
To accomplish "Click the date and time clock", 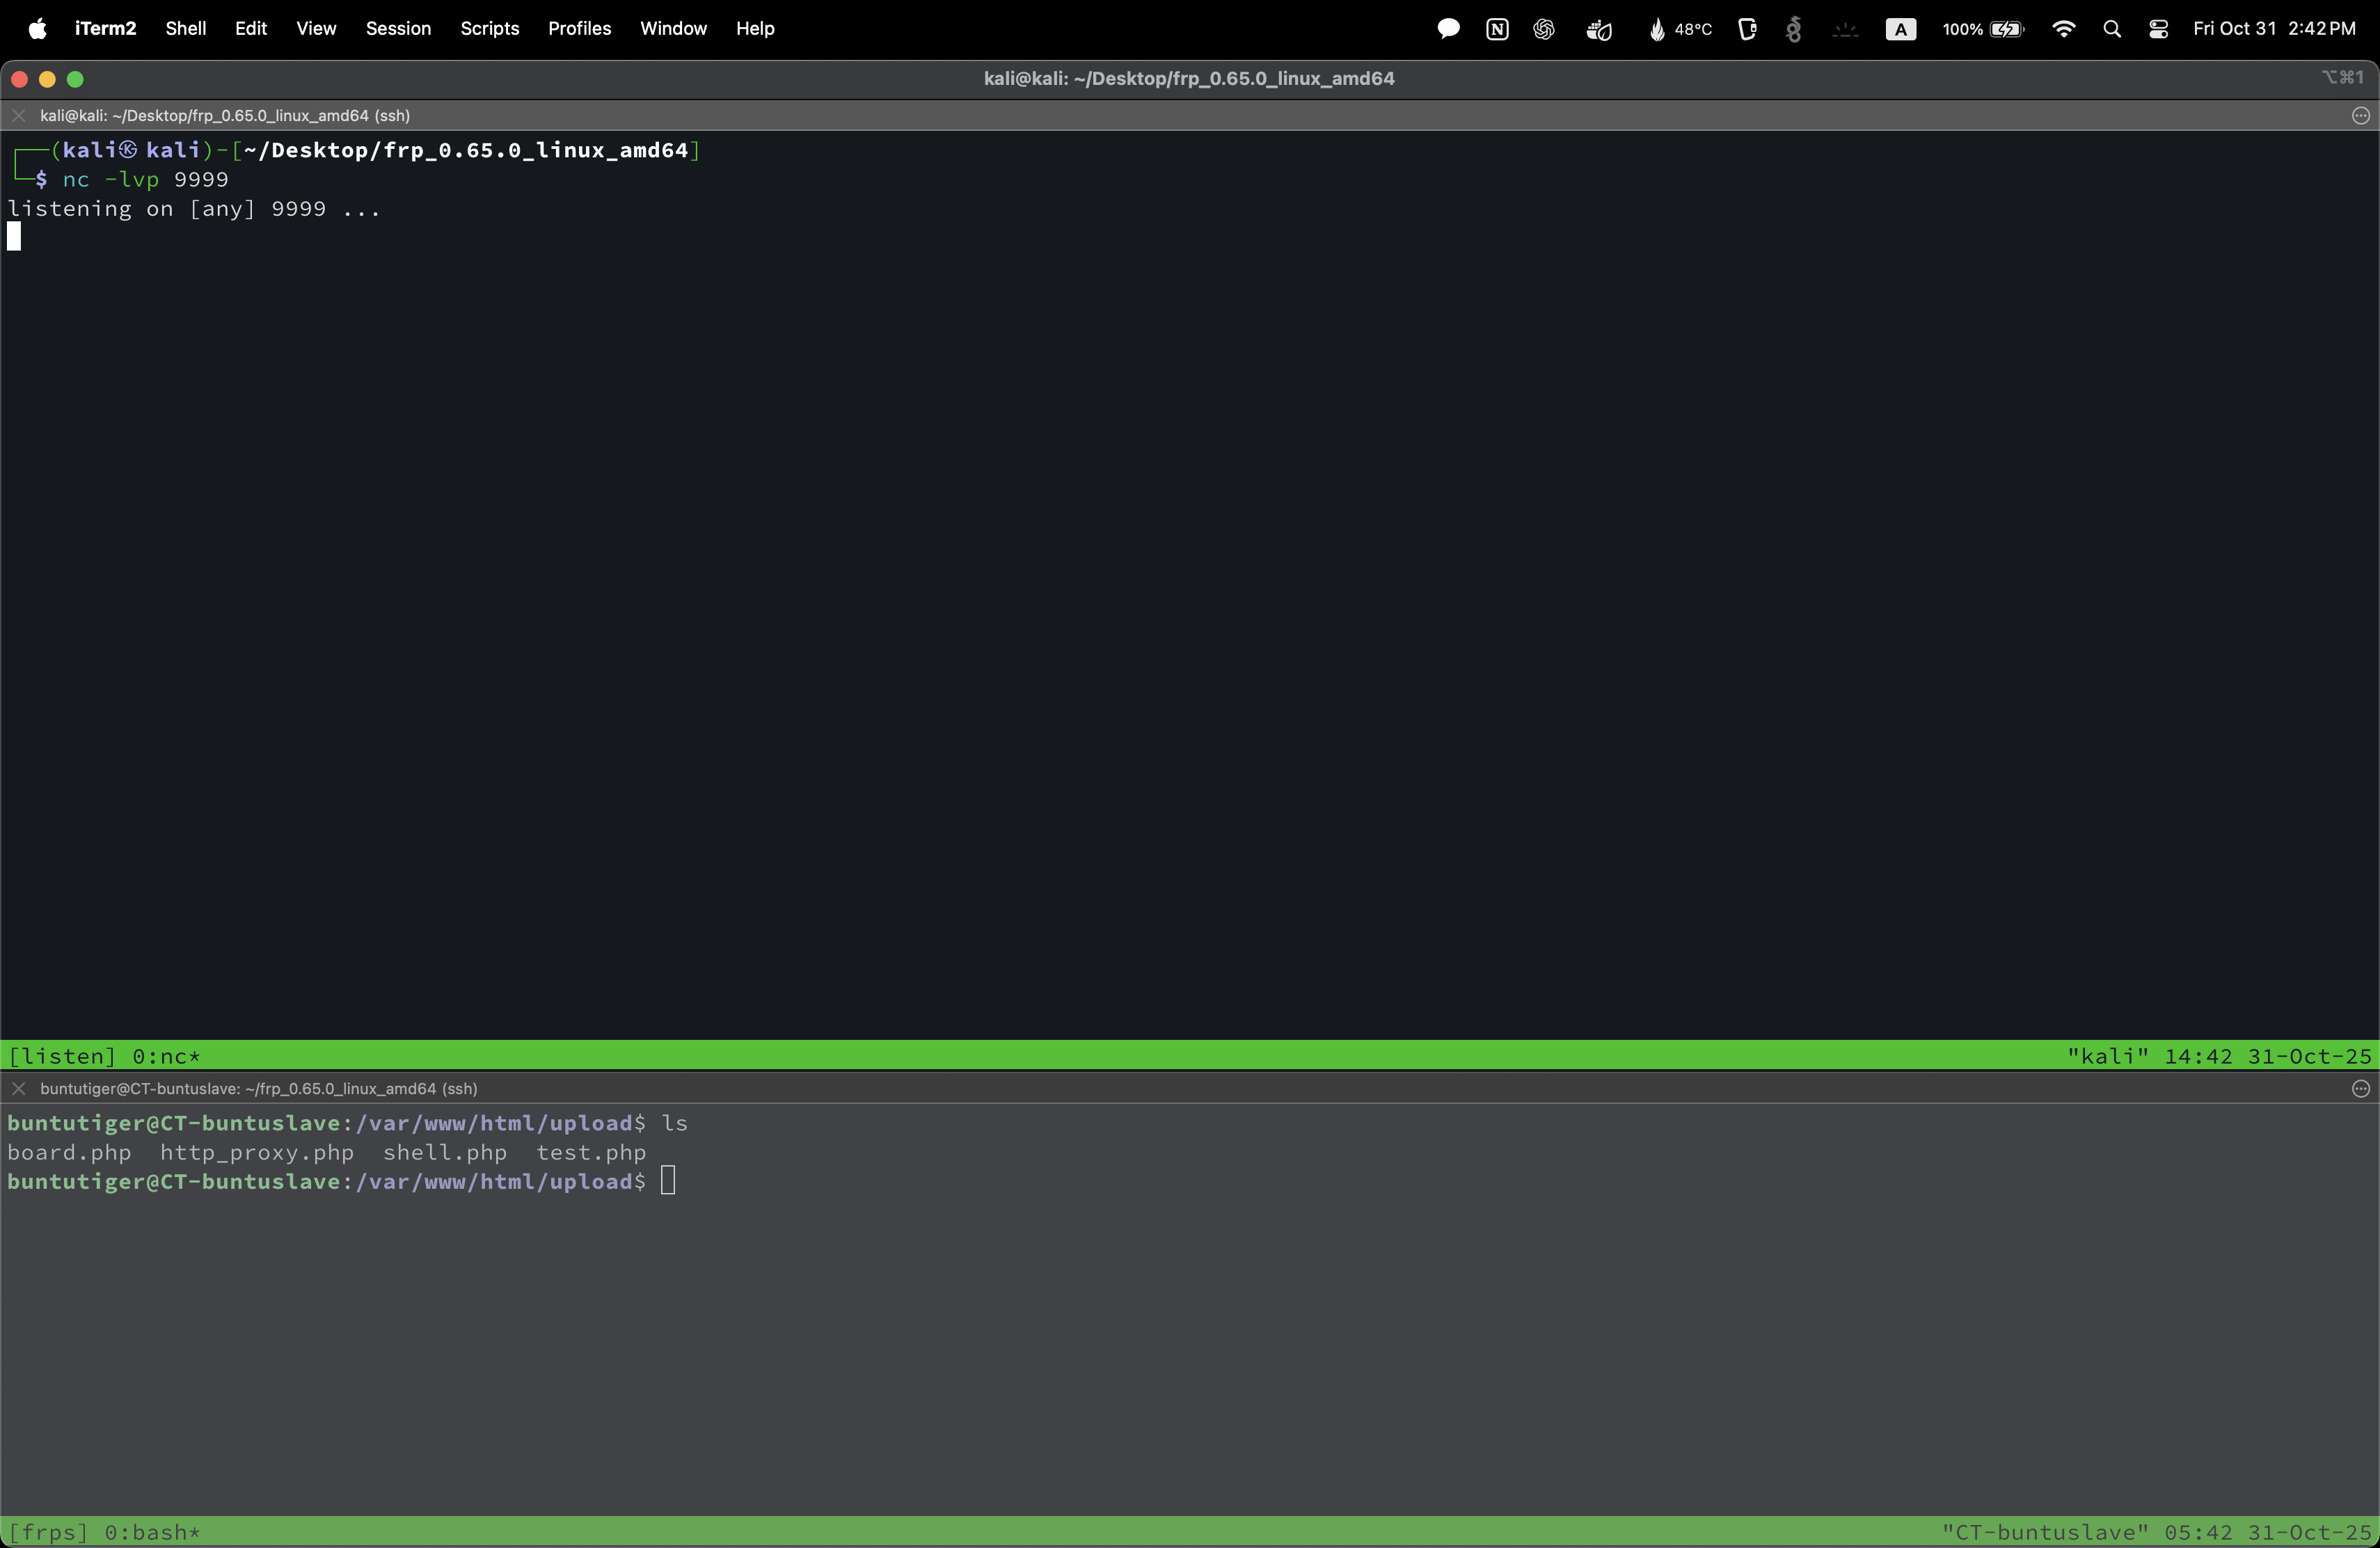I will [2274, 29].
